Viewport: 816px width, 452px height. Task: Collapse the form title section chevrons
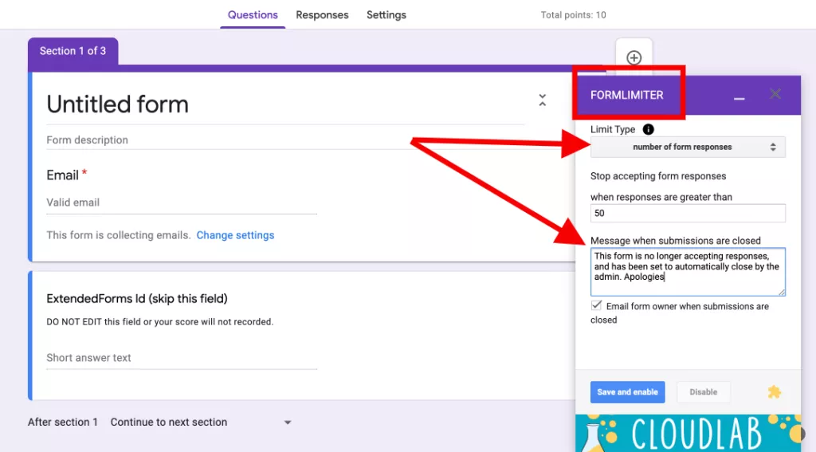pos(542,100)
